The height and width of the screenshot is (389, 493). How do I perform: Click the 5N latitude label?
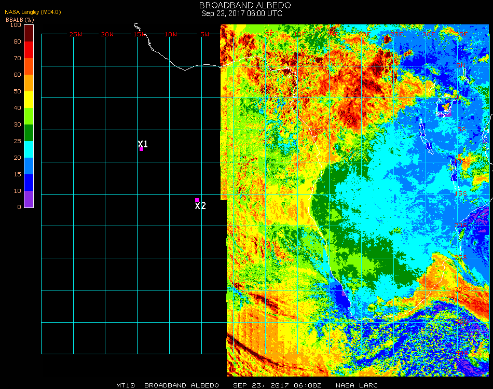(x=461, y=66)
